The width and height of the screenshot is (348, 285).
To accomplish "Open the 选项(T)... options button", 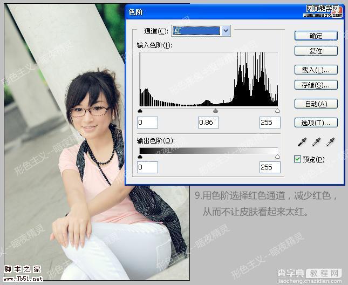I will (x=316, y=123).
